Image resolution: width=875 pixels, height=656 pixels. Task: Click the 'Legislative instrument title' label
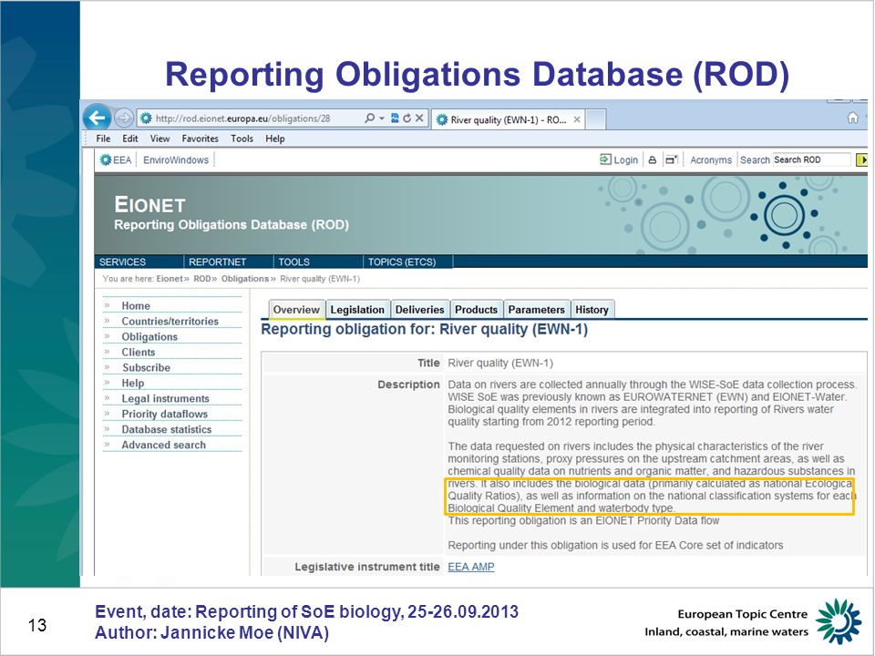tap(367, 567)
